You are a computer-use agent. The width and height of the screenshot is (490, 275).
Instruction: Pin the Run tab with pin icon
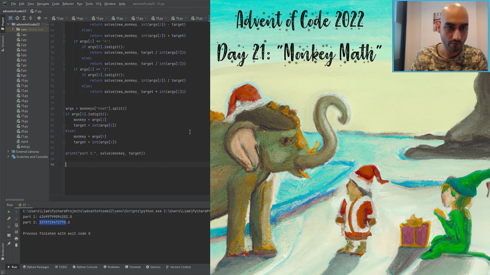pos(9,244)
